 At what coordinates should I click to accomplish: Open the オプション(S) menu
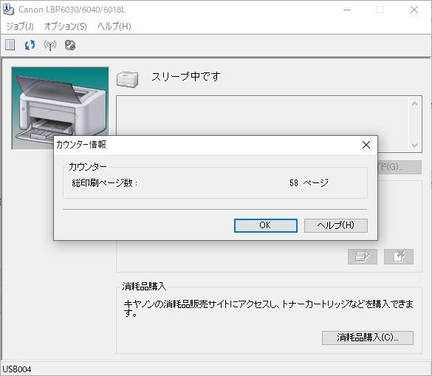tap(66, 26)
